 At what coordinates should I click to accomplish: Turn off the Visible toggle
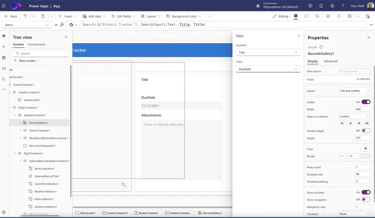tap(365, 102)
